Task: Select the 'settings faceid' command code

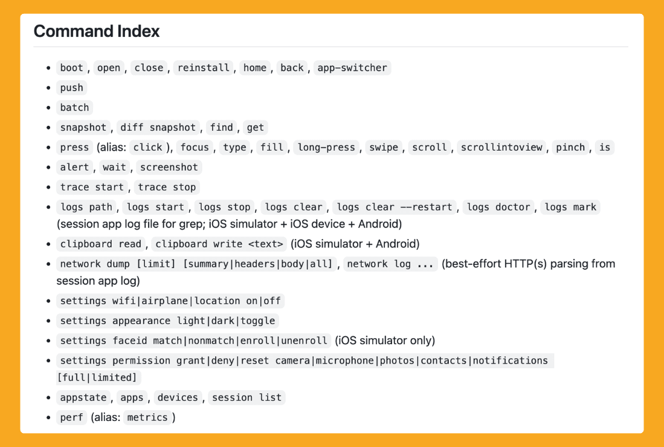Action: click(194, 341)
